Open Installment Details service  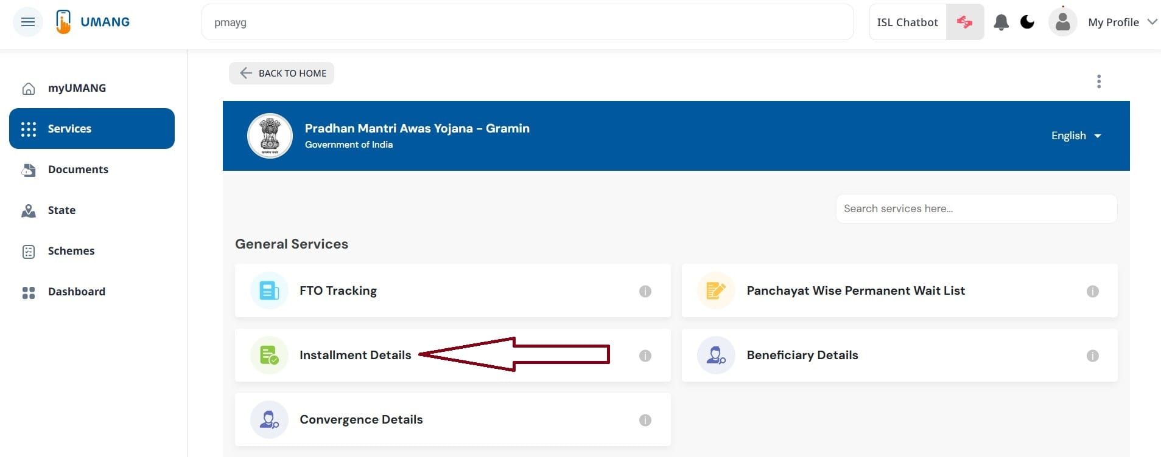(452, 355)
